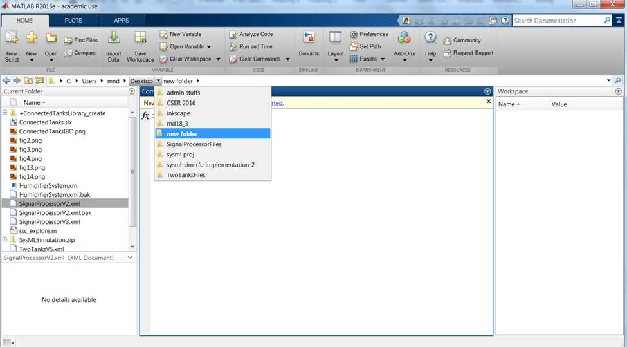Switch to the APPS tab
This screenshot has width=627, height=347.
pos(122,20)
